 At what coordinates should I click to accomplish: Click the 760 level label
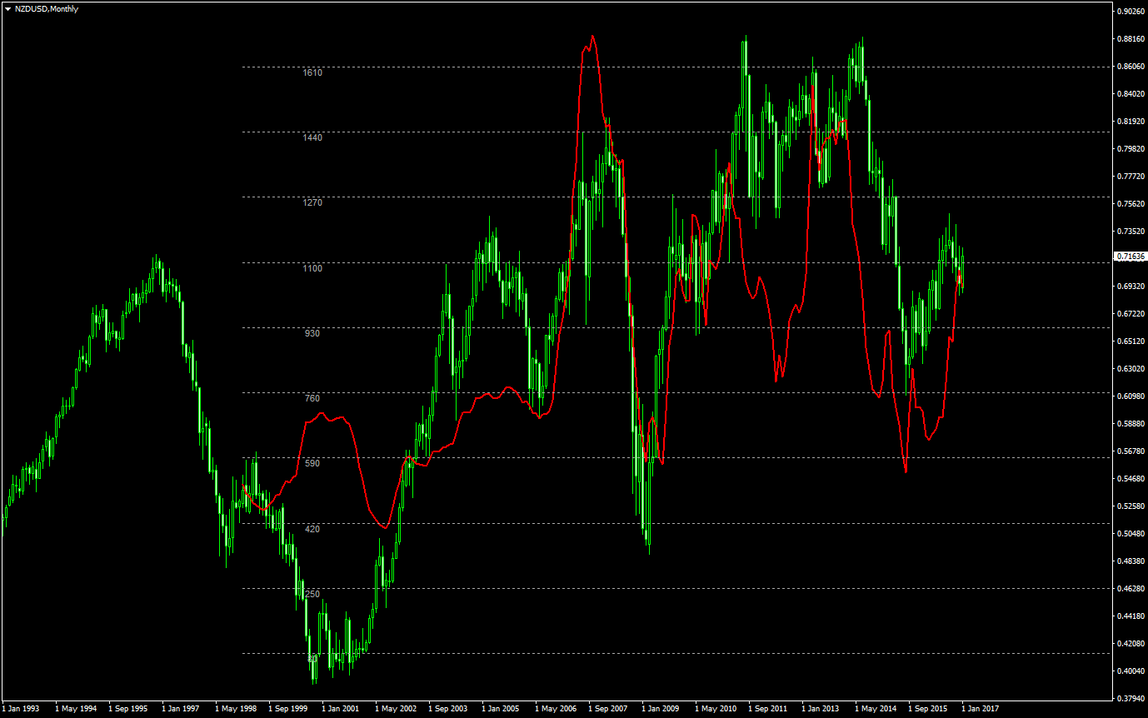(312, 398)
